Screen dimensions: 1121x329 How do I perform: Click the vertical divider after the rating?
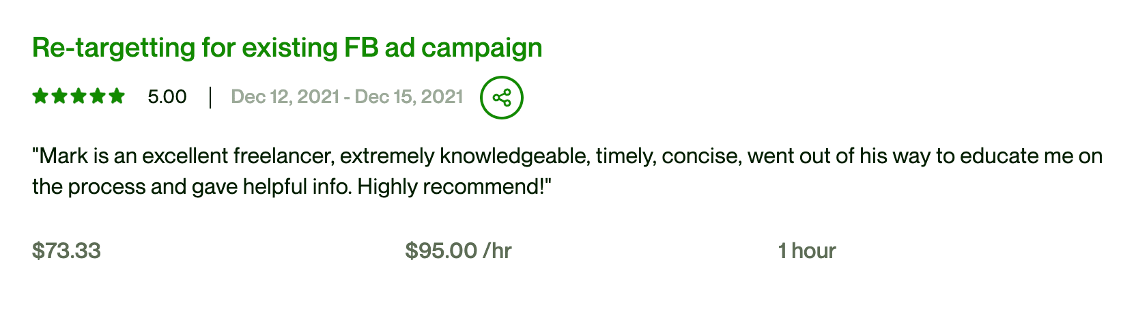click(210, 97)
